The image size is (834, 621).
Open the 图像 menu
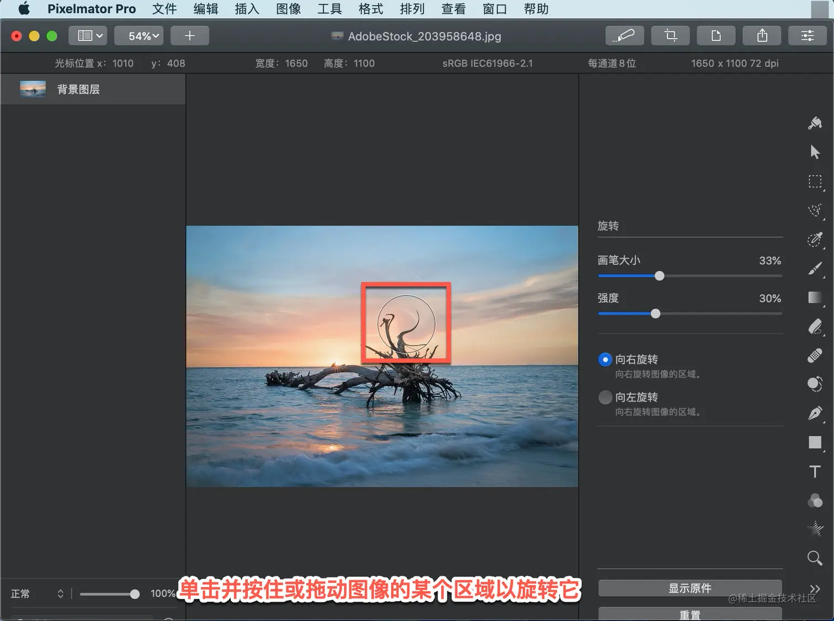288,9
